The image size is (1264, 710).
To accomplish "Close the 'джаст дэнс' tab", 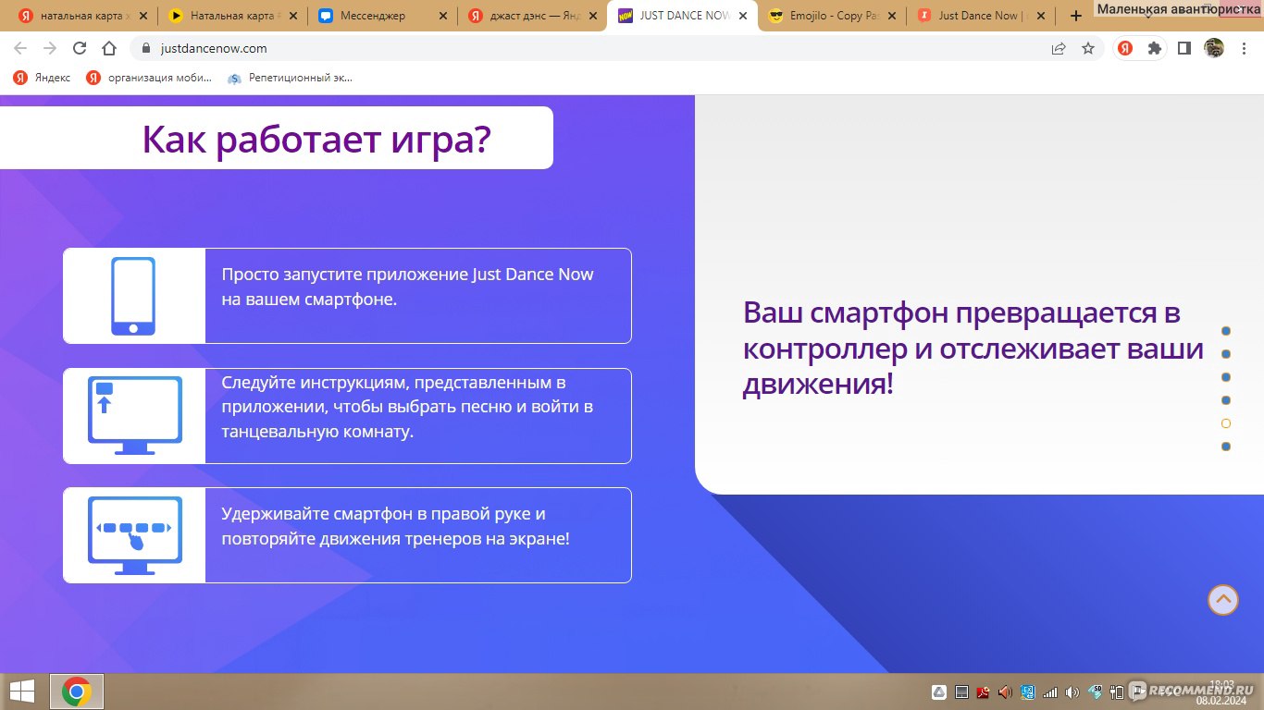I will pos(592,16).
